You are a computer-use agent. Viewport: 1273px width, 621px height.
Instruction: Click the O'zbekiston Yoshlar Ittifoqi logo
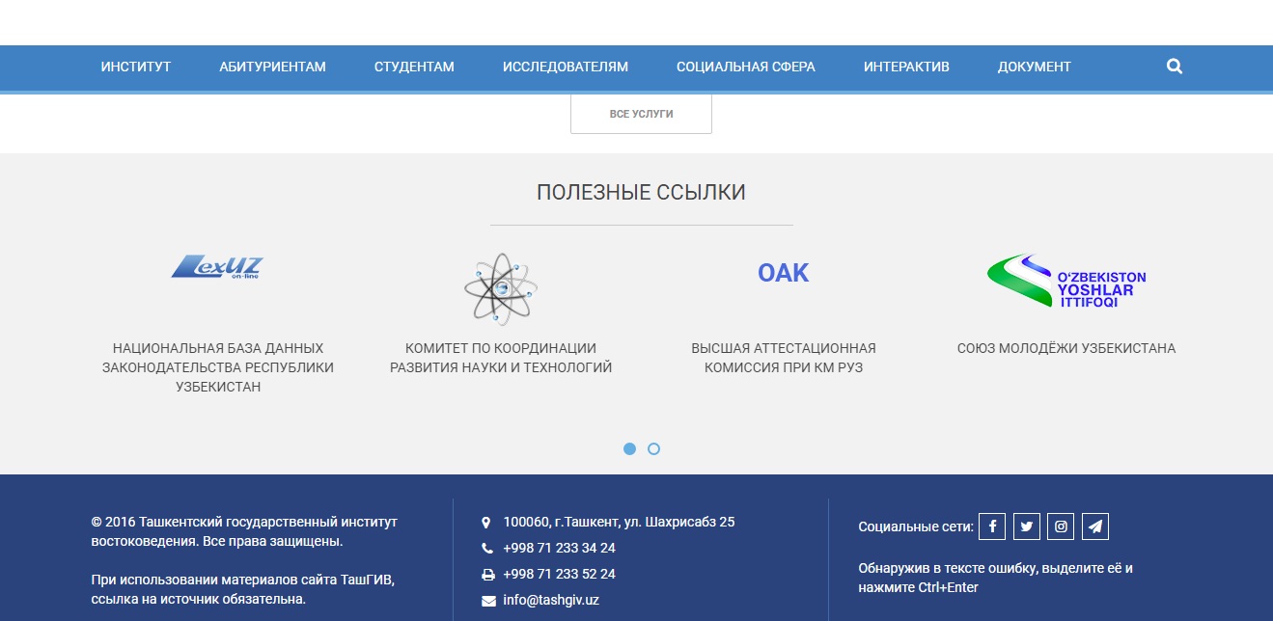[x=1066, y=282]
